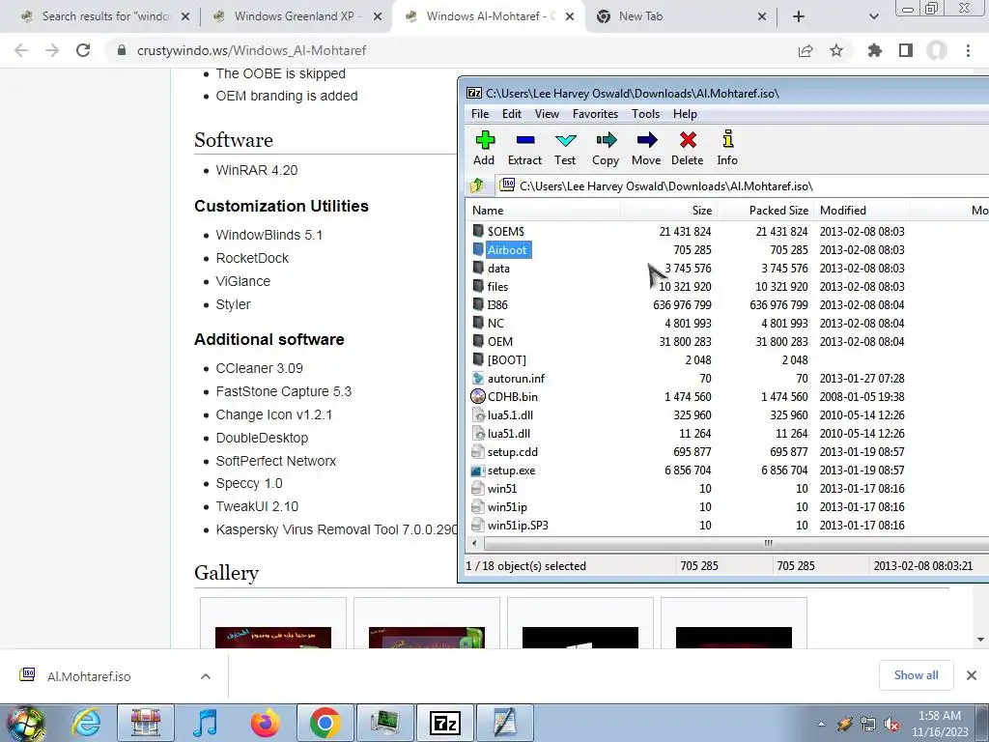This screenshot has width=989, height=742.
Task: Go back in Chrome browser history
Action: coord(21,50)
